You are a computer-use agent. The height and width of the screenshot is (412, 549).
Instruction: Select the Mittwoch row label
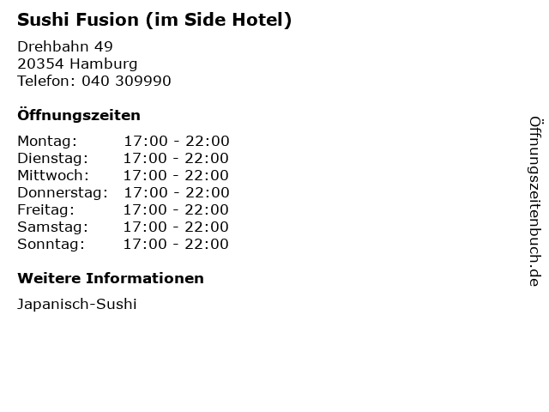53,175
